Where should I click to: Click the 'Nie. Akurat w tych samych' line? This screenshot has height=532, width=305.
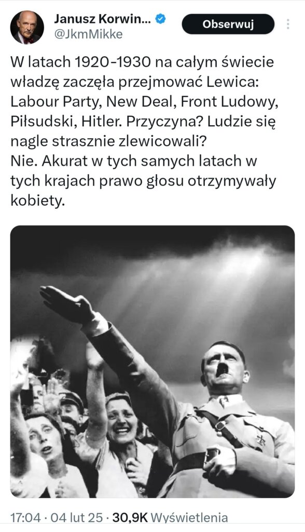click(134, 161)
